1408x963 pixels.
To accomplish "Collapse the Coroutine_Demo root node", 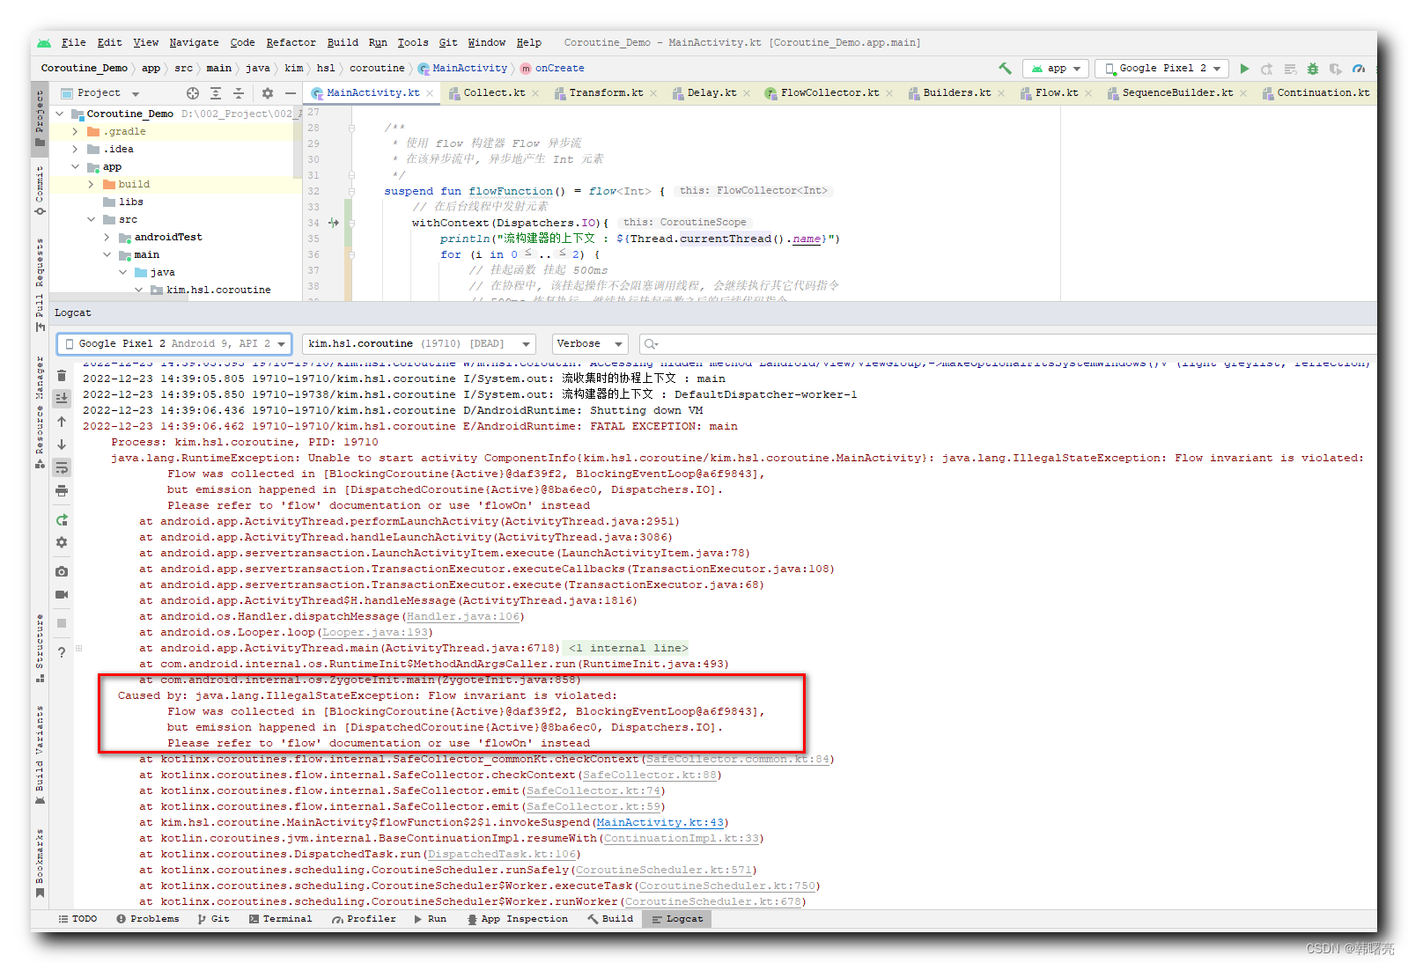I will 60,114.
